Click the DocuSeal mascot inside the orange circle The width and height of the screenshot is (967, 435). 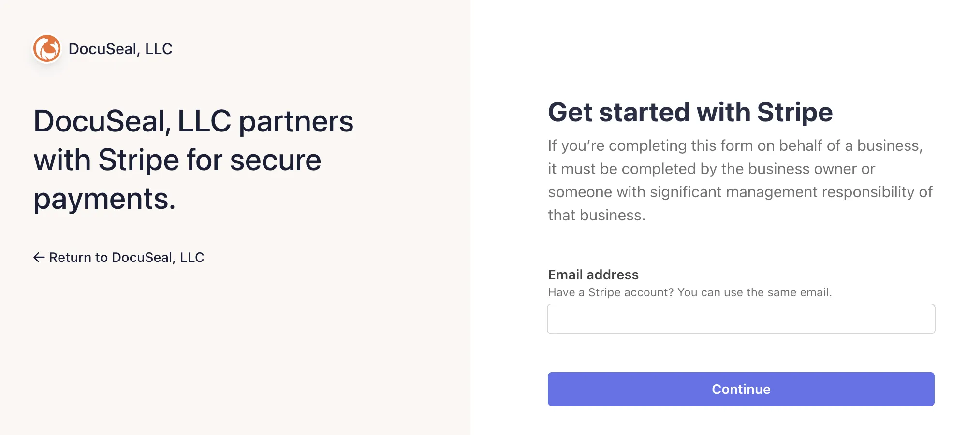pos(47,48)
